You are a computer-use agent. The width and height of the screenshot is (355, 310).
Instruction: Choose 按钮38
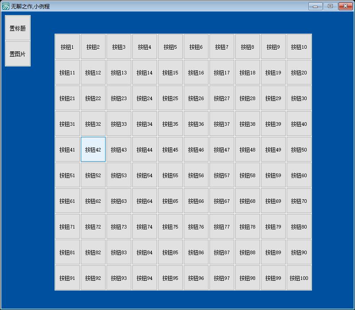pos(248,124)
